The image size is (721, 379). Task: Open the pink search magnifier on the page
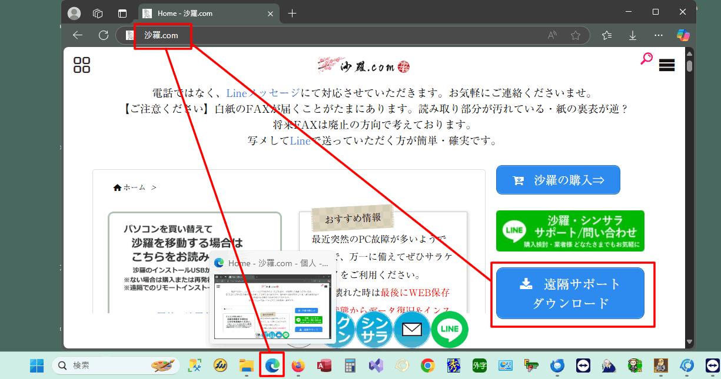pyautogui.click(x=646, y=58)
